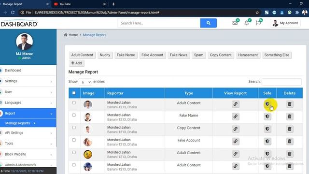Reload the page in the browser
309x174 pixels.
(x=13, y=13)
